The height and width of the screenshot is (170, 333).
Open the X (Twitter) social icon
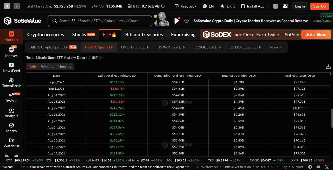pyautogui.click(x=327, y=167)
